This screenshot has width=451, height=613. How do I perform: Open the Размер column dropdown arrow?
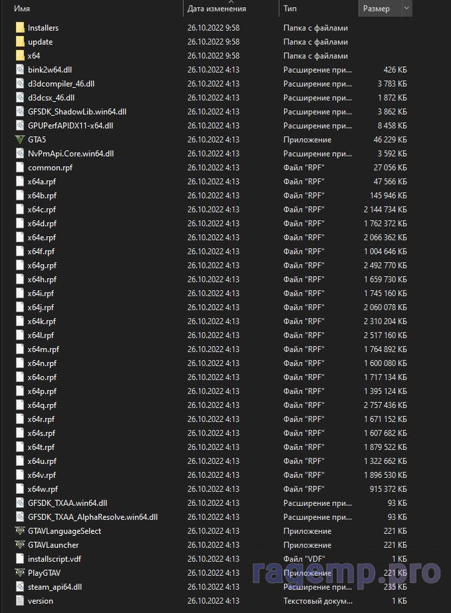(406, 8)
